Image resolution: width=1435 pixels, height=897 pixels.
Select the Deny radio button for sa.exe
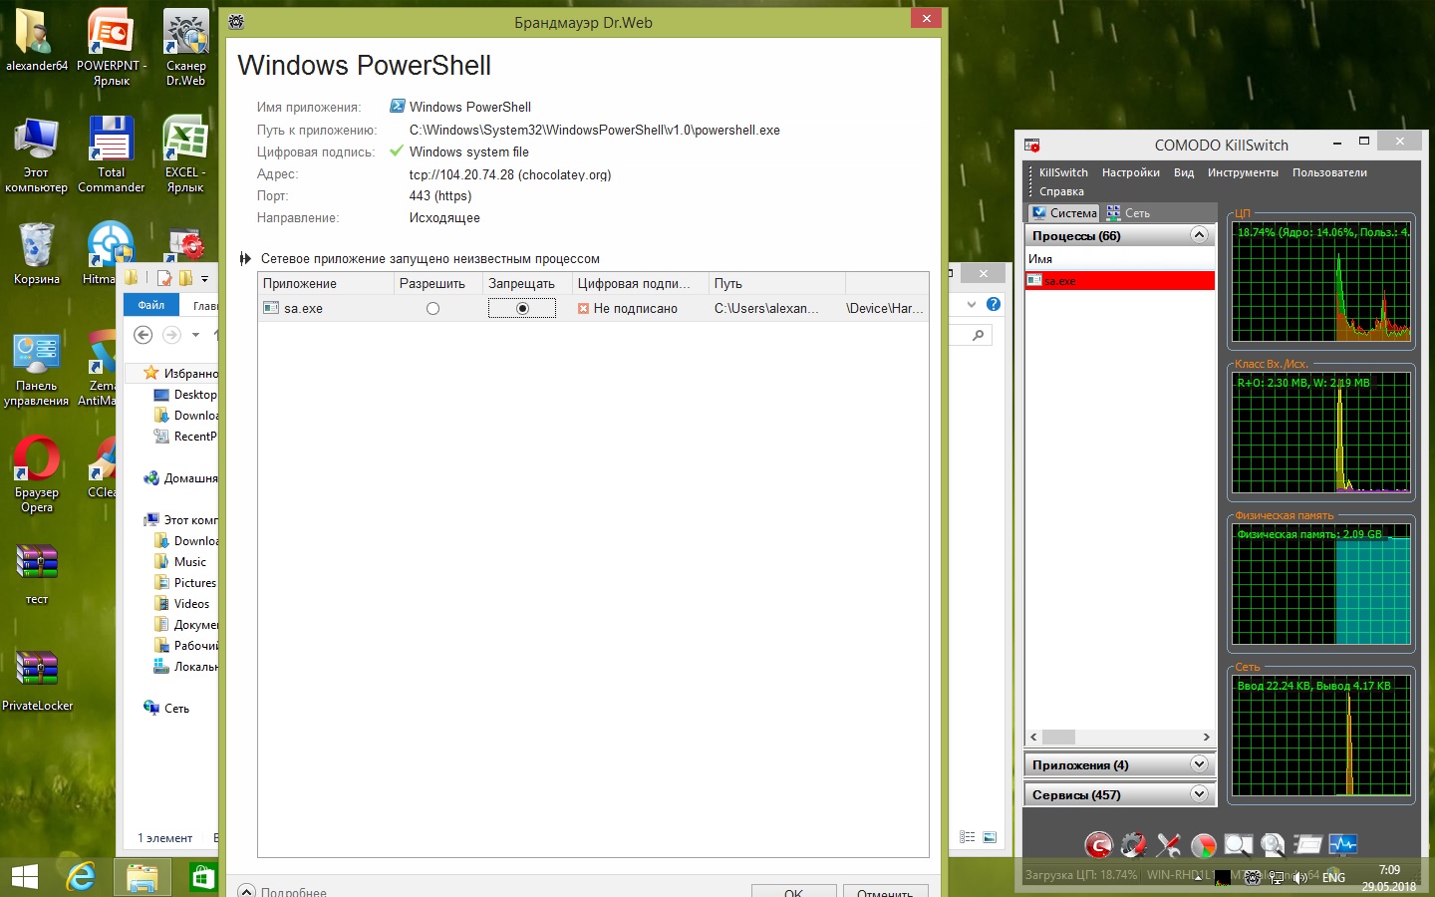click(x=522, y=309)
